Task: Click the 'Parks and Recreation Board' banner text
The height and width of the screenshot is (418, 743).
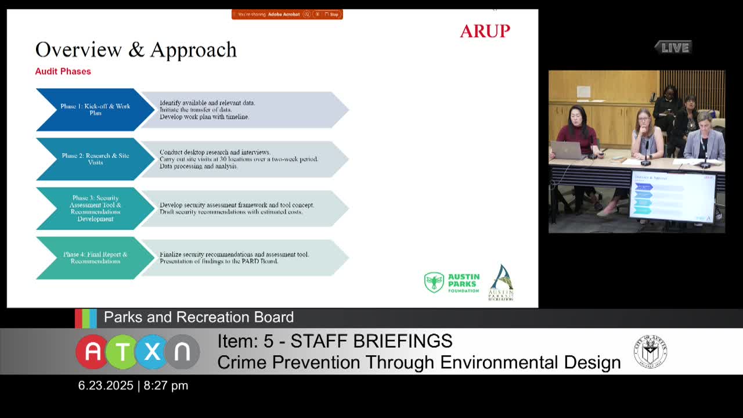Action: click(199, 318)
